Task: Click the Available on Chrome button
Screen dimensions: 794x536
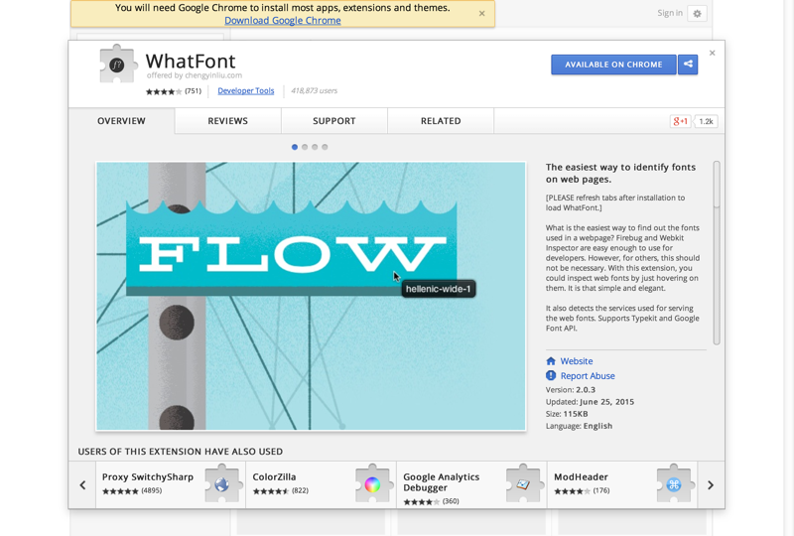Action: click(613, 65)
